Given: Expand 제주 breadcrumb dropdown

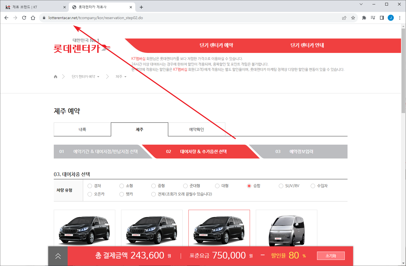Looking at the screenshot, I should 121,77.
